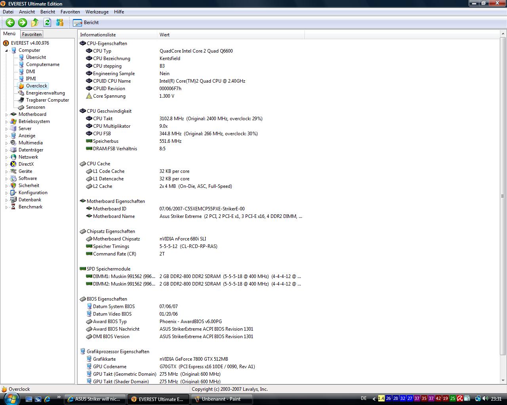507x405 pixels.
Task: Open Internet Explorer quick launch icon
Action: click(x=47, y=399)
